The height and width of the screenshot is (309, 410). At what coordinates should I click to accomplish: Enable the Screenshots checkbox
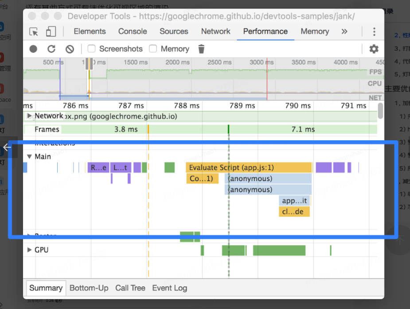[91, 49]
